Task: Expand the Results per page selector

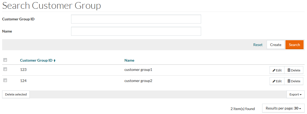Action: [283, 108]
